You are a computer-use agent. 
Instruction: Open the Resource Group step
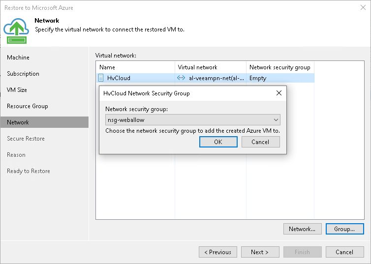[28, 106]
